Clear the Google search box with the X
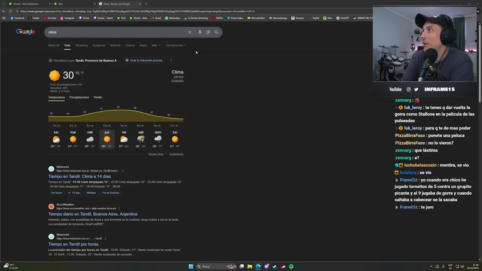Viewport: 482px width, 271px height. click(190, 32)
